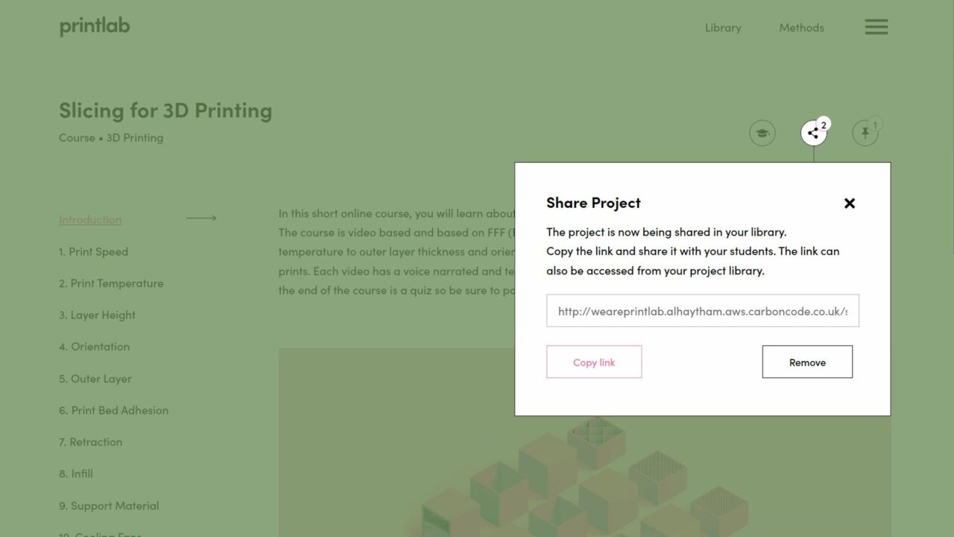
Task: Open lesson 8. Infill
Action: click(76, 474)
